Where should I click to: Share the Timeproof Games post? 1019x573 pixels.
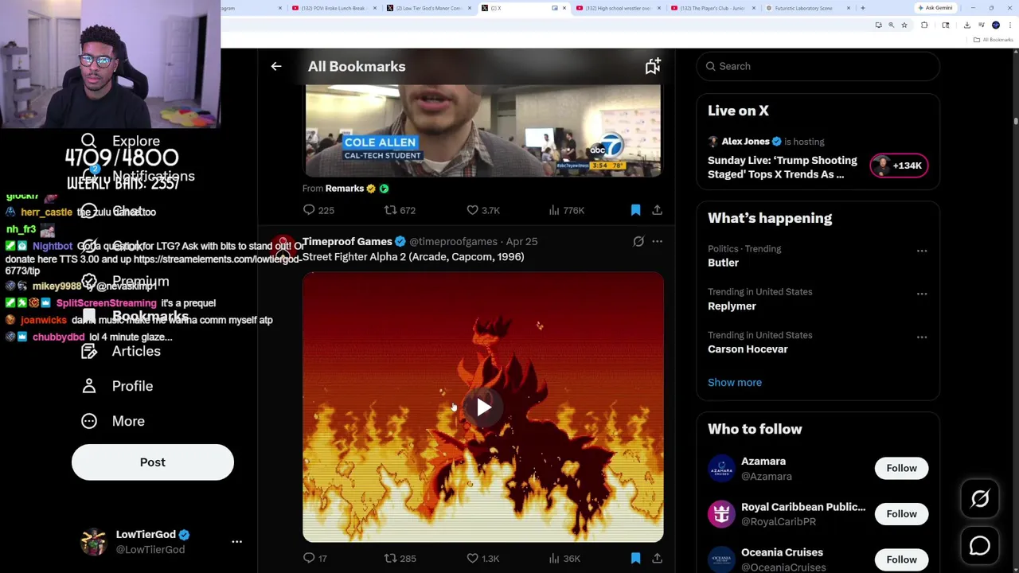[657, 559]
